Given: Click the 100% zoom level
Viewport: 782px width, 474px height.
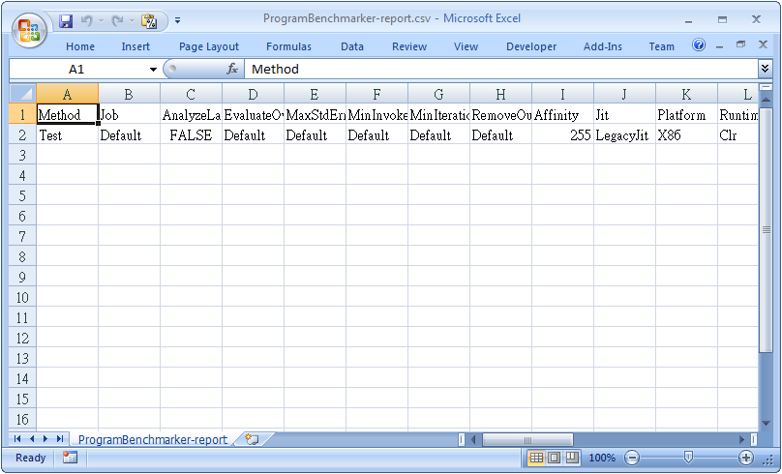Looking at the screenshot, I should click(602, 458).
